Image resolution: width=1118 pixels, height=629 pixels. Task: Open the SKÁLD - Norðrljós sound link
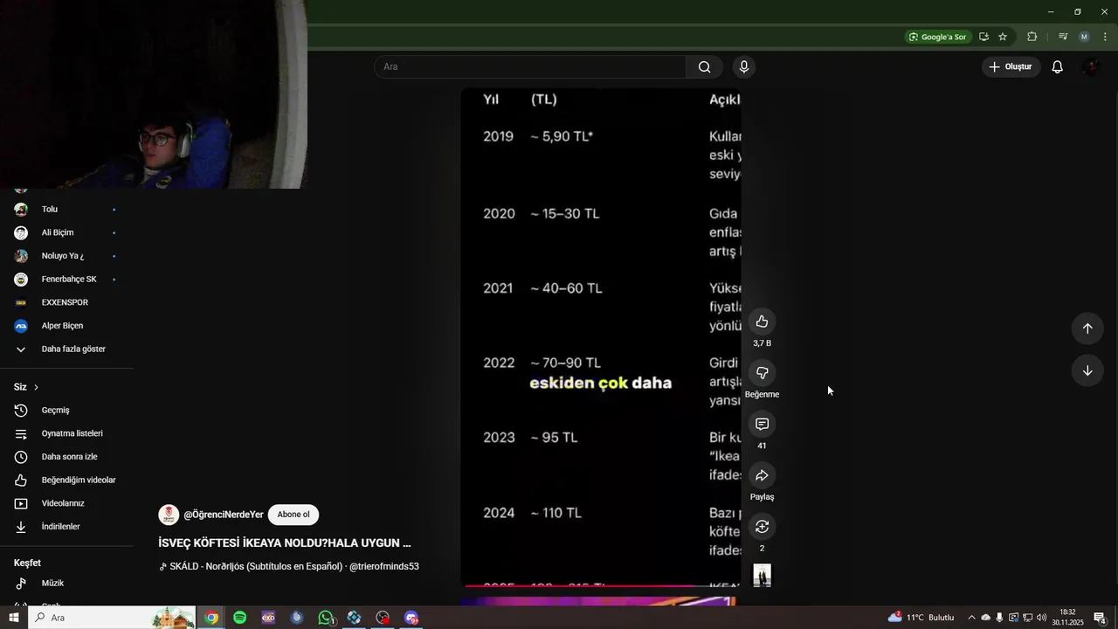[x=289, y=566]
